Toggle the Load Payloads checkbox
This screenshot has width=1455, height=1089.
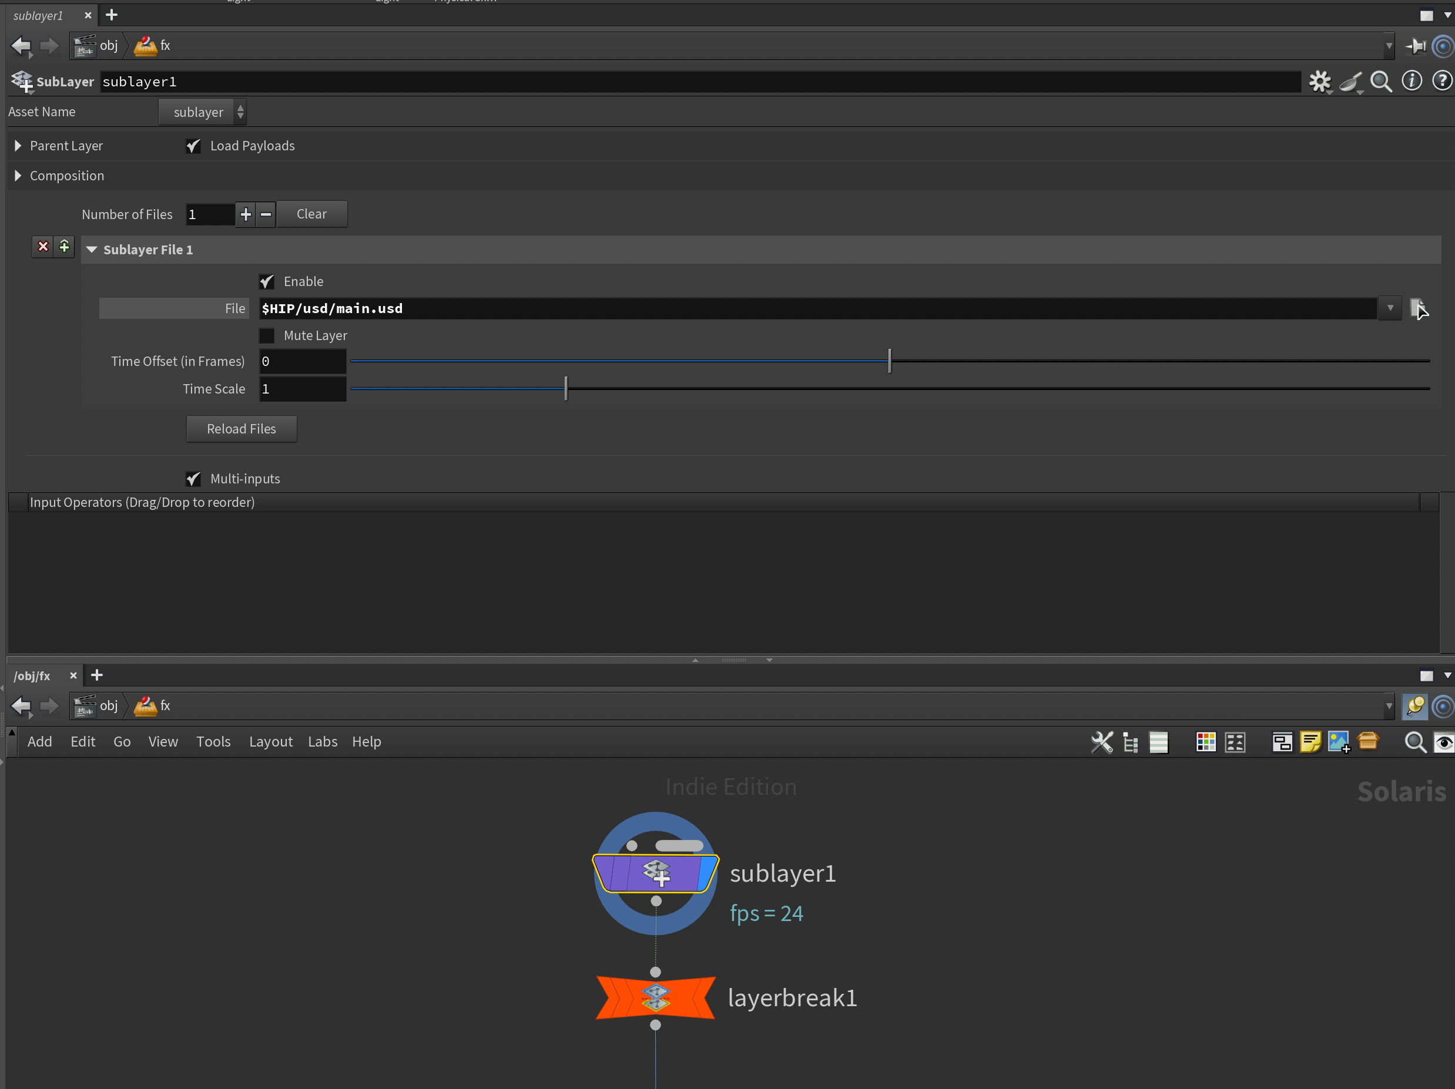[193, 146]
